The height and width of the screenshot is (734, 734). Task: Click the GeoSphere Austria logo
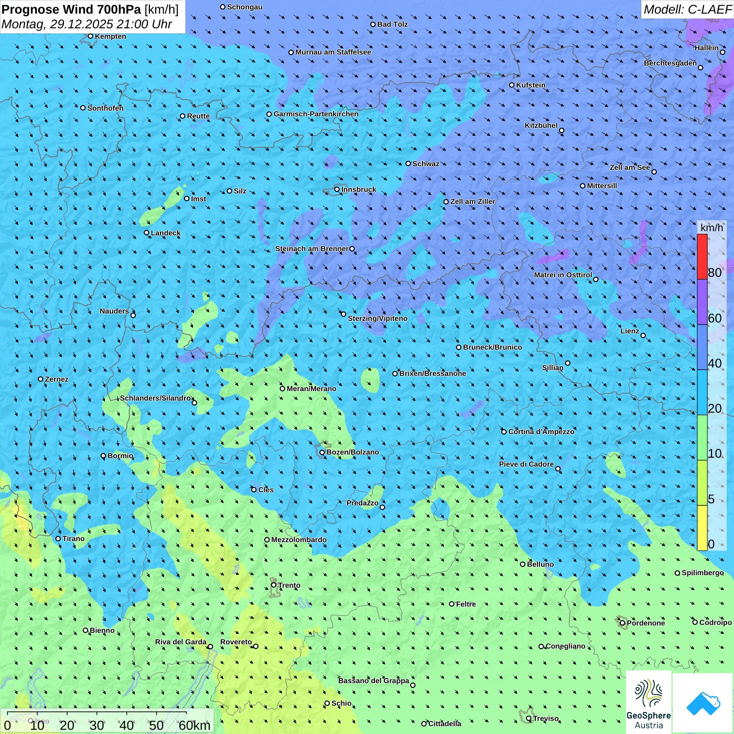[x=649, y=703]
